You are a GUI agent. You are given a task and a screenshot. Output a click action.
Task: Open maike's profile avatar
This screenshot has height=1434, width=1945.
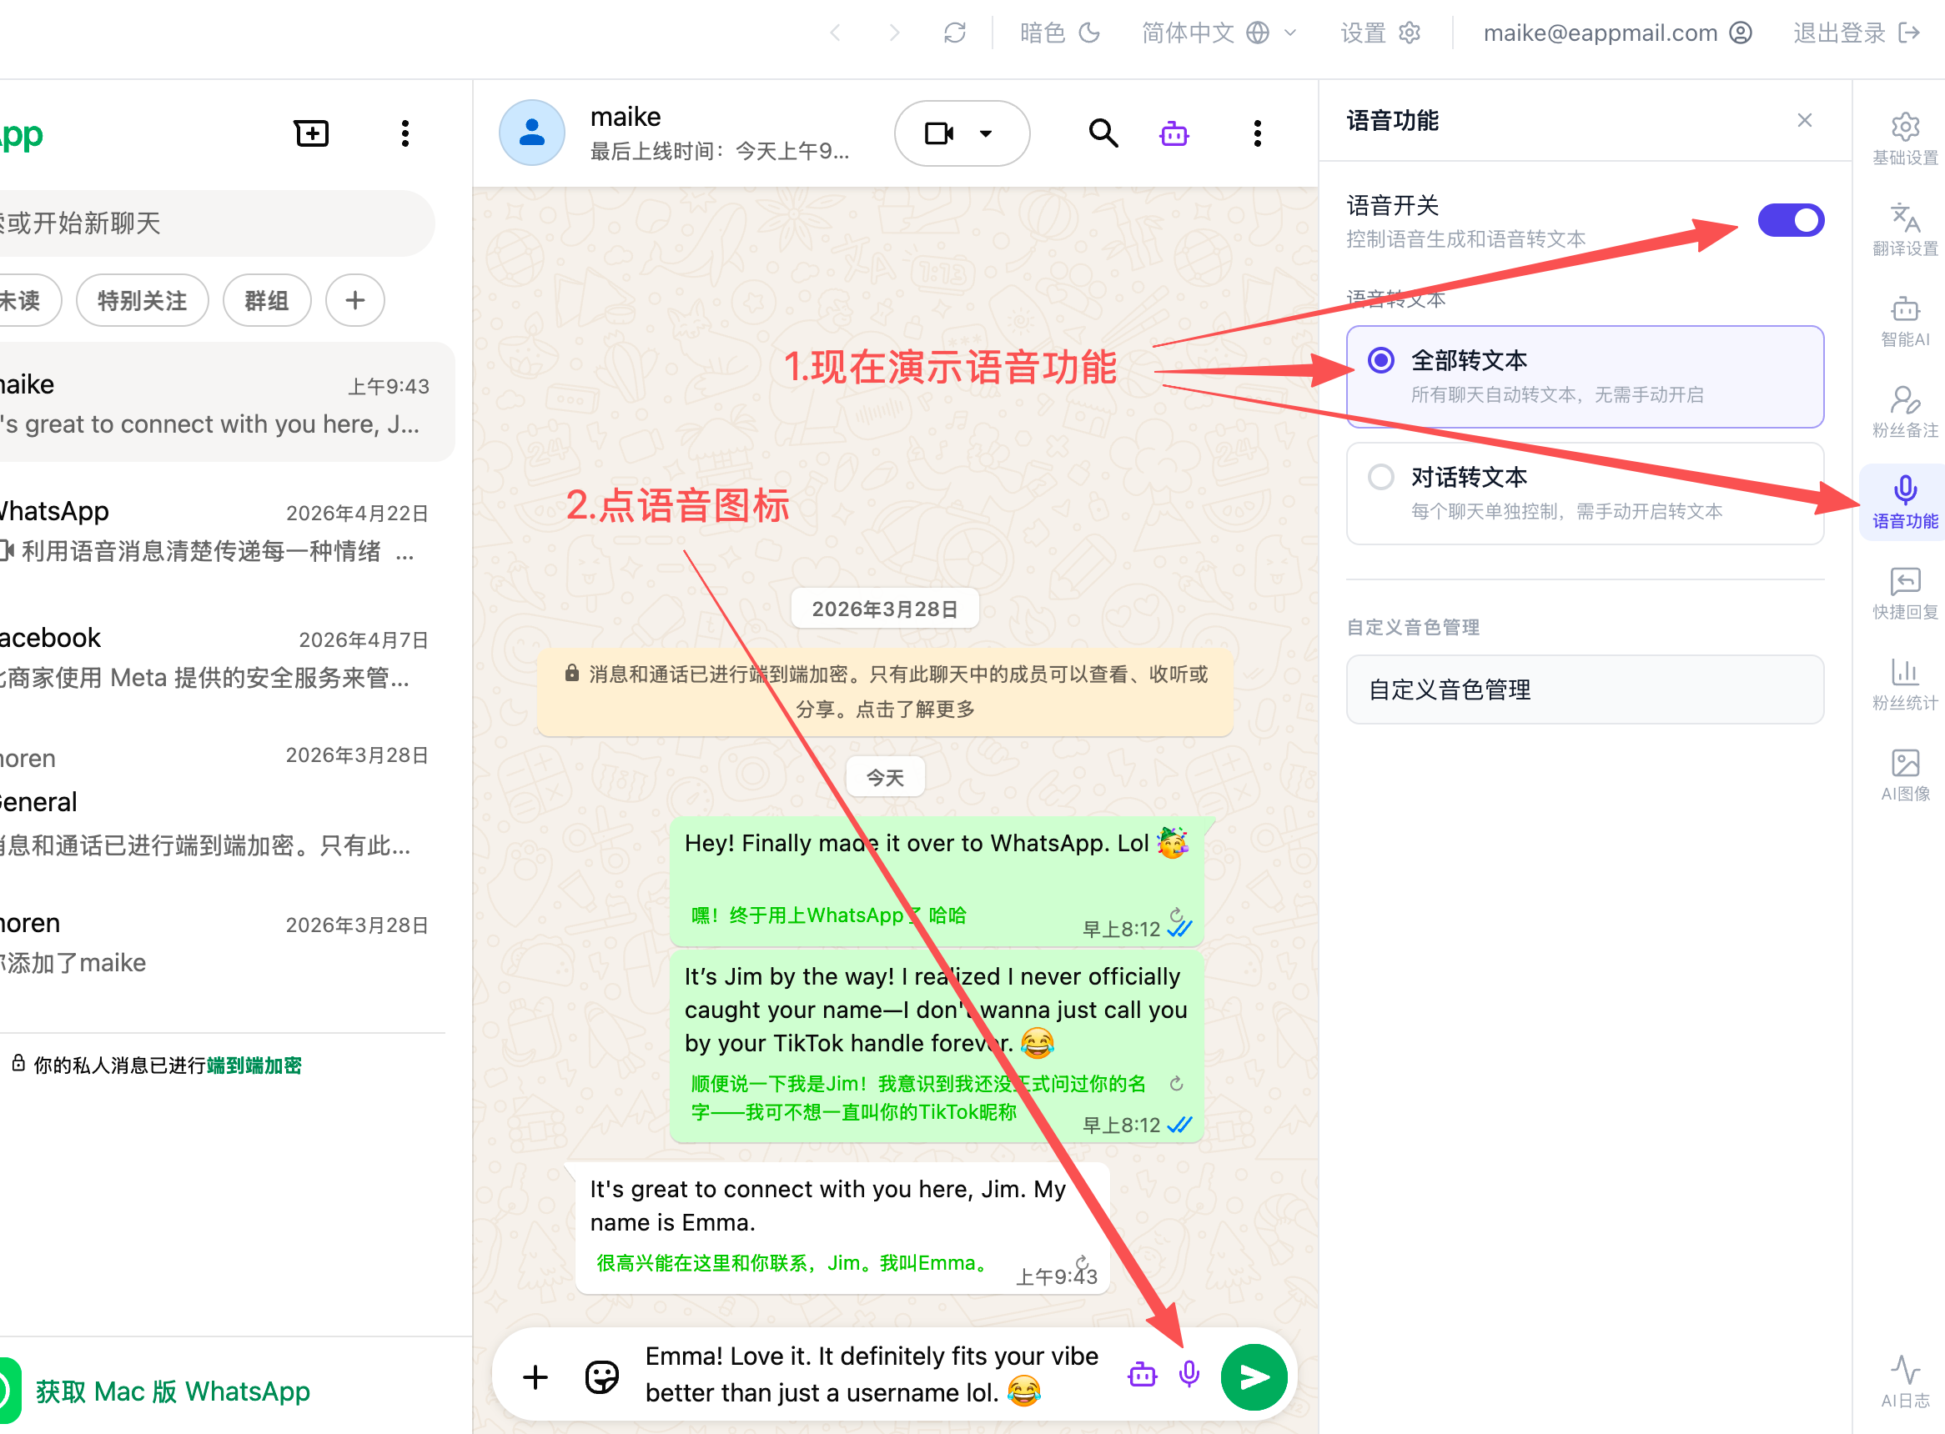pyautogui.click(x=531, y=133)
